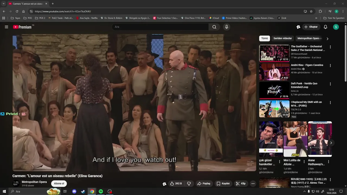
Task: Open YouTube notifications bell
Action: (x=326, y=27)
